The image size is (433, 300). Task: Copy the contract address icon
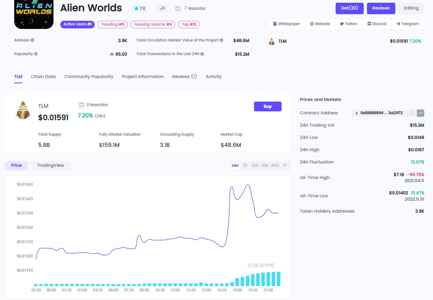[412, 113]
